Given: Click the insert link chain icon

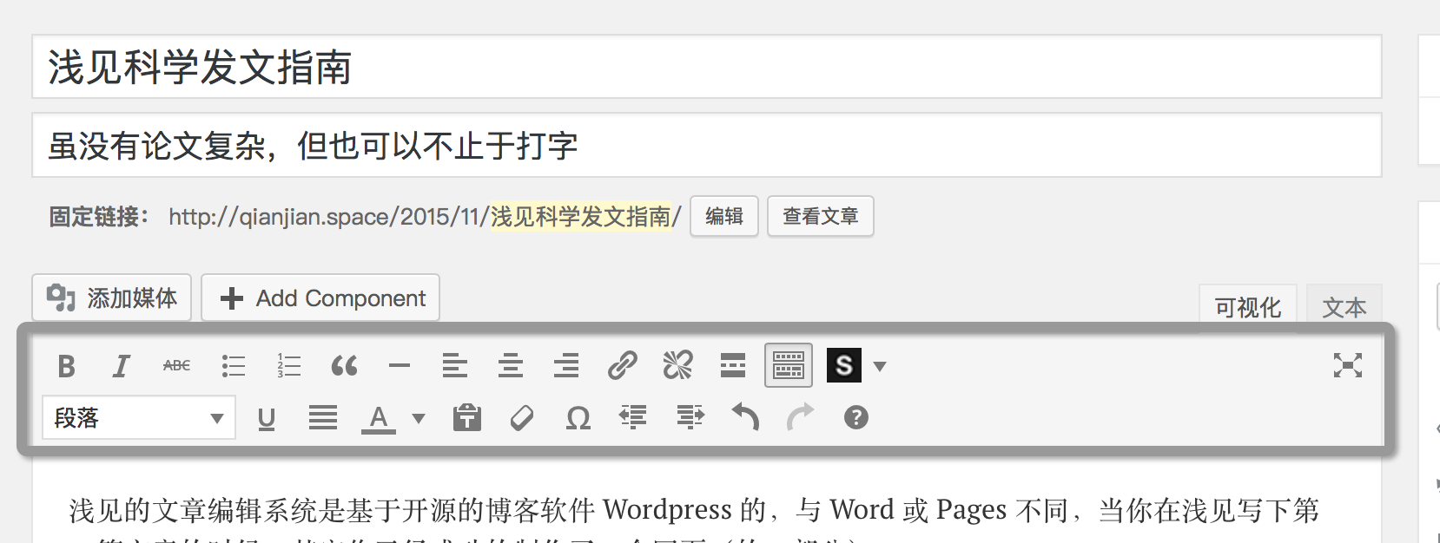Looking at the screenshot, I should click(x=622, y=366).
